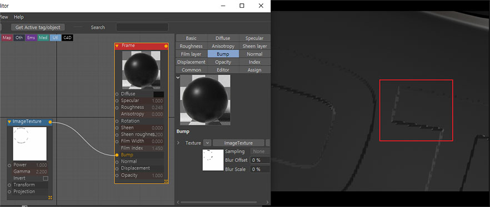Screen dimensions: 490x207
Task: Click the Film Width input pin
Action: pos(117,141)
